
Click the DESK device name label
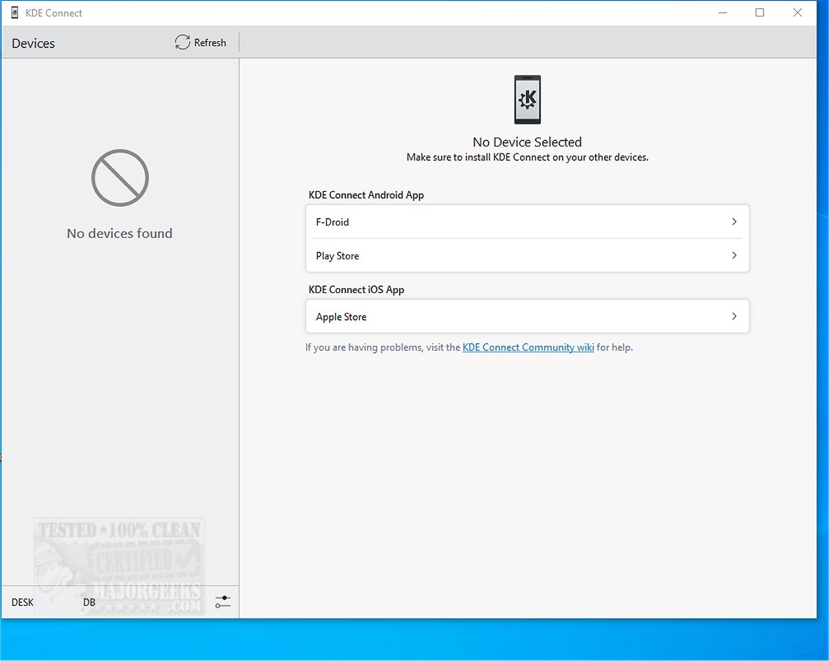click(x=23, y=603)
